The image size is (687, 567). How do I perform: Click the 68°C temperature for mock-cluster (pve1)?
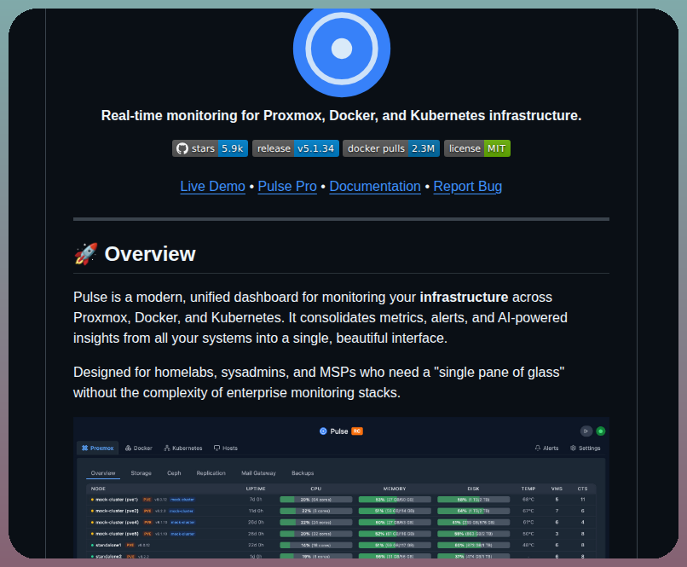528,500
